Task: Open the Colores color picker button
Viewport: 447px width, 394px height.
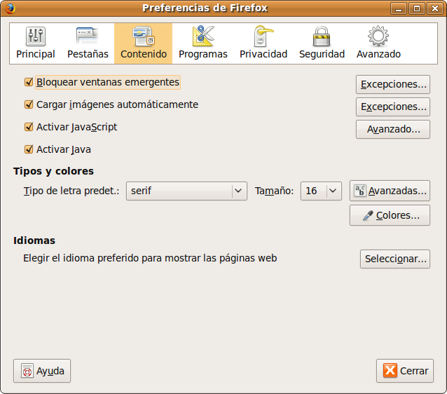Action: 390,215
